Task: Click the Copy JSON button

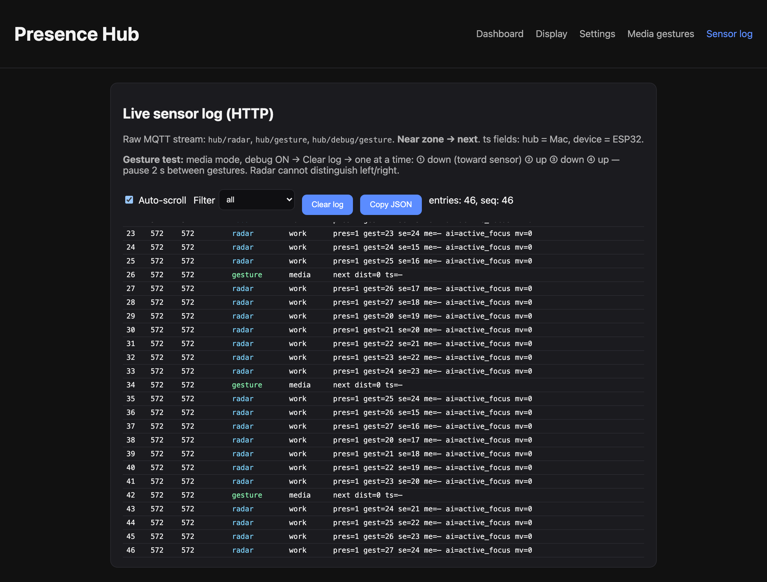Action: tap(391, 205)
